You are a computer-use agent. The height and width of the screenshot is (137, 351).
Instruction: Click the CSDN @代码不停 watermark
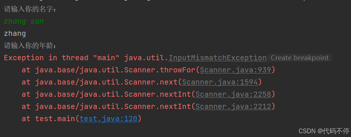tap(324, 131)
